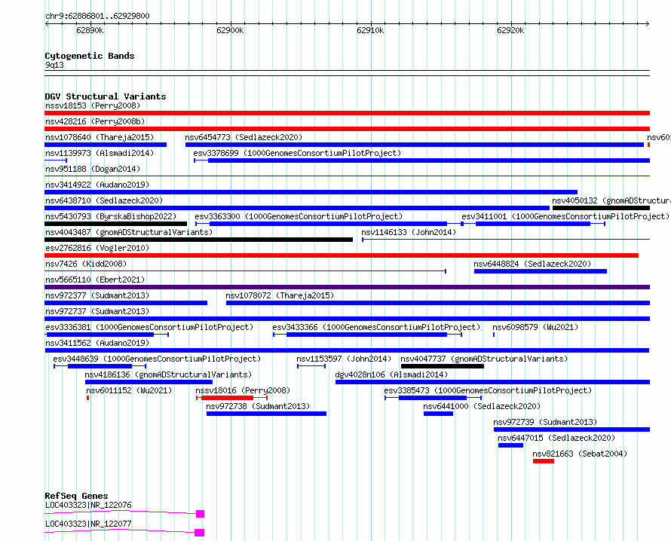Select nsv7426 (Kidd2008) label
671x541 pixels.
(x=86, y=264)
